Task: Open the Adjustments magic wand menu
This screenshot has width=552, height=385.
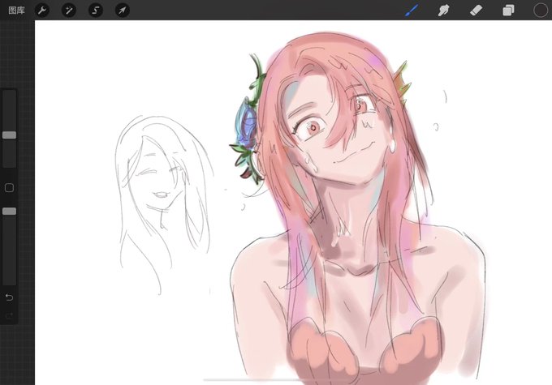Action: [69, 11]
